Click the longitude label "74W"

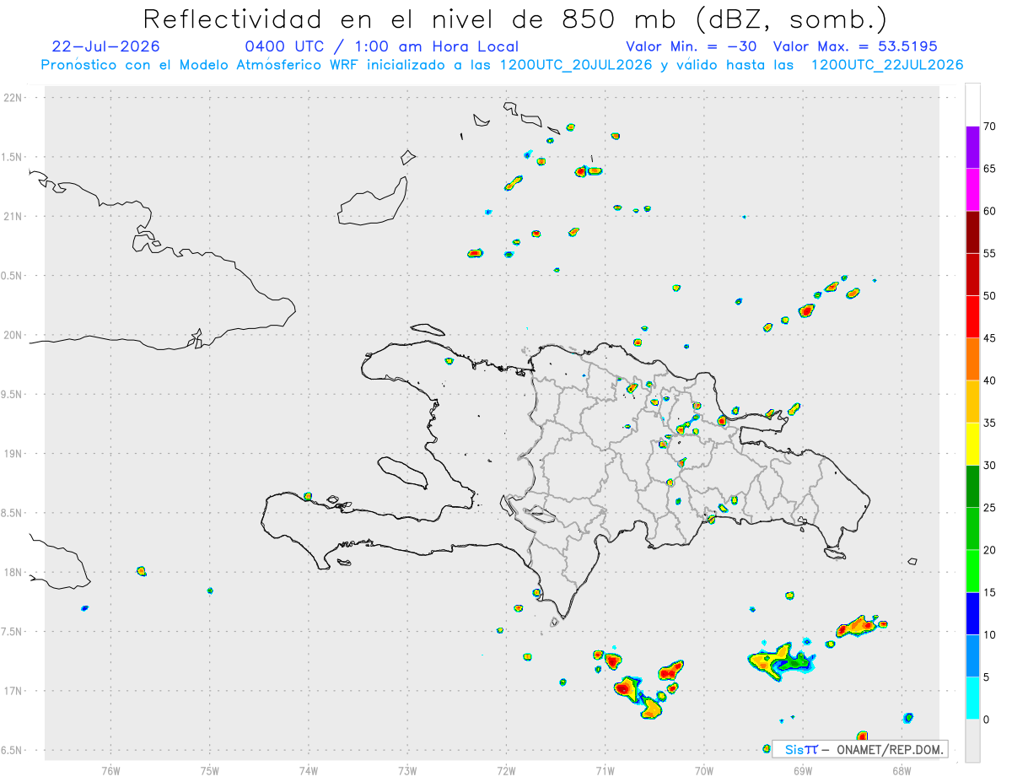pos(309,769)
